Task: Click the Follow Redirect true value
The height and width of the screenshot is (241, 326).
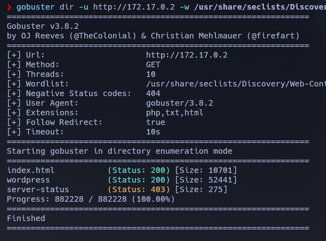Action: 155,122
